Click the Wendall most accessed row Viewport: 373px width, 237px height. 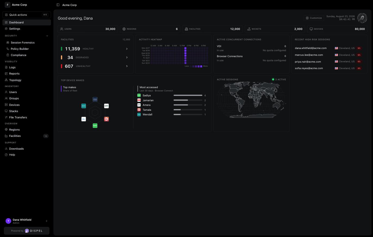coord(172,115)
